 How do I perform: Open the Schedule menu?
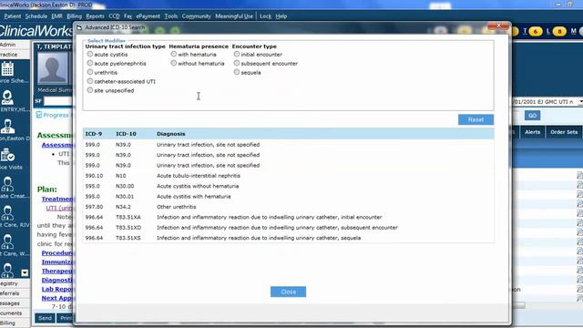pyautogui.click(x=36, y=16)
